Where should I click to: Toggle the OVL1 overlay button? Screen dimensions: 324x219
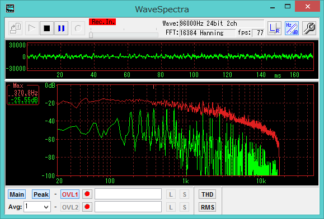[x=70, y=194]
